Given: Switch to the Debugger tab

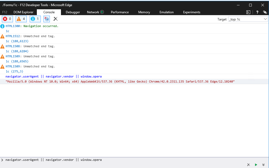Looking at the screenshot, I should (73, 12).
